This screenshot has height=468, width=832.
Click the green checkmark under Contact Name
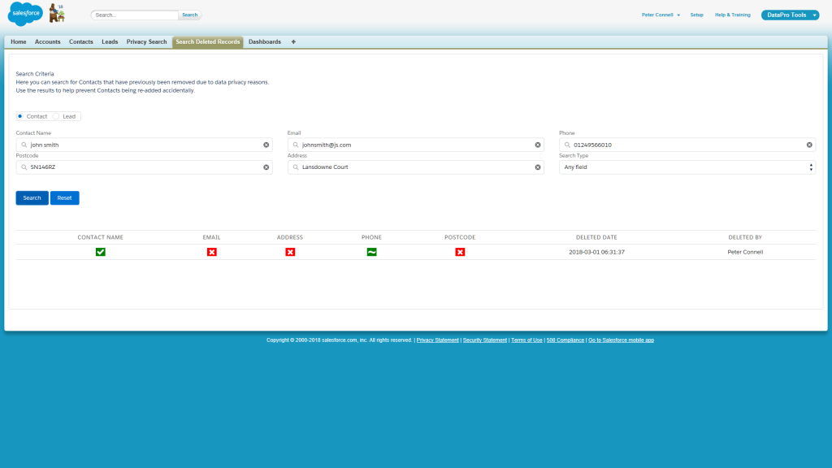101,252
